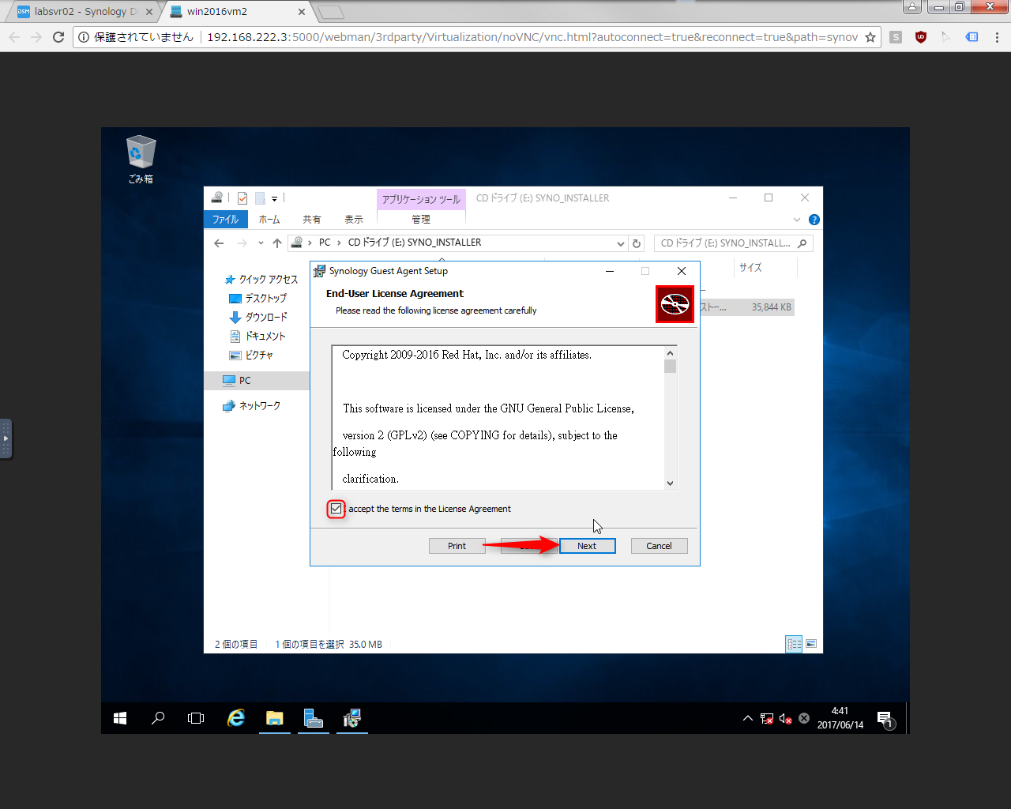Image resolution: width=1011 pixels, height=809 pixels.
Task: Select デスクトップ in navigation pane
Action: [258, 299]
